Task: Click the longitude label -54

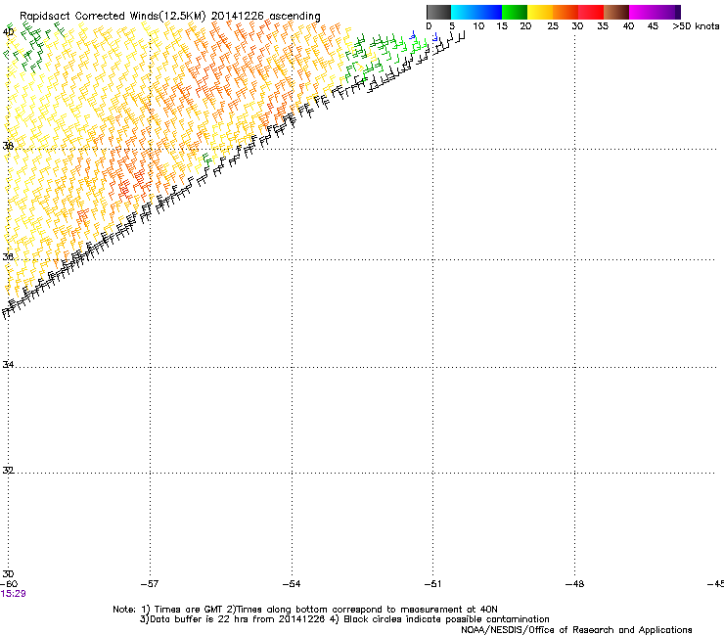Action: pyautogui.click(x=292, y=584)
